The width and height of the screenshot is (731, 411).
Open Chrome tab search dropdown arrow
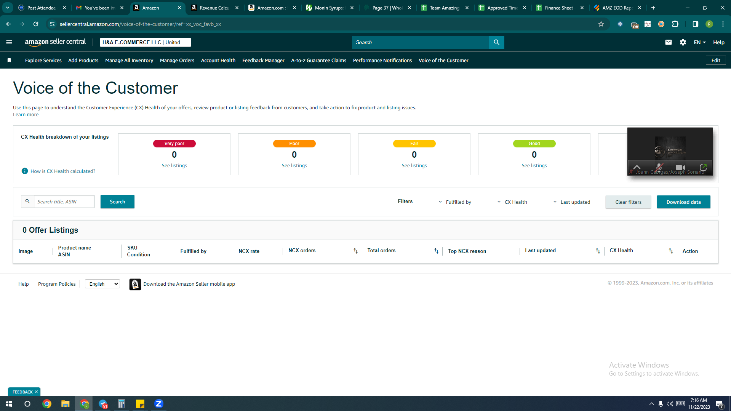pyautogui.click(x=8, y=8)
